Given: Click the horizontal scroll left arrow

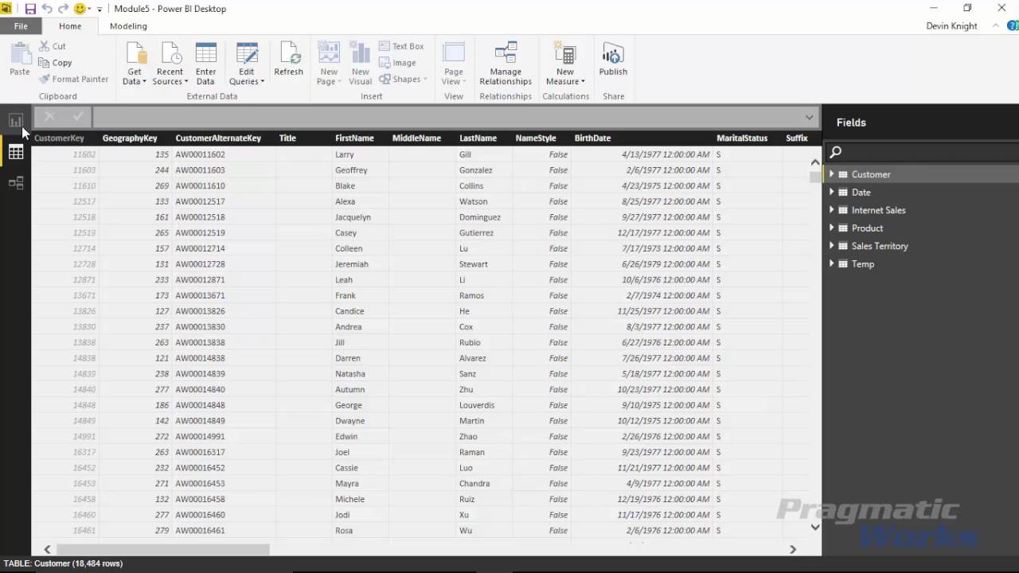Looking at the screenshot, I should (47, 549).
